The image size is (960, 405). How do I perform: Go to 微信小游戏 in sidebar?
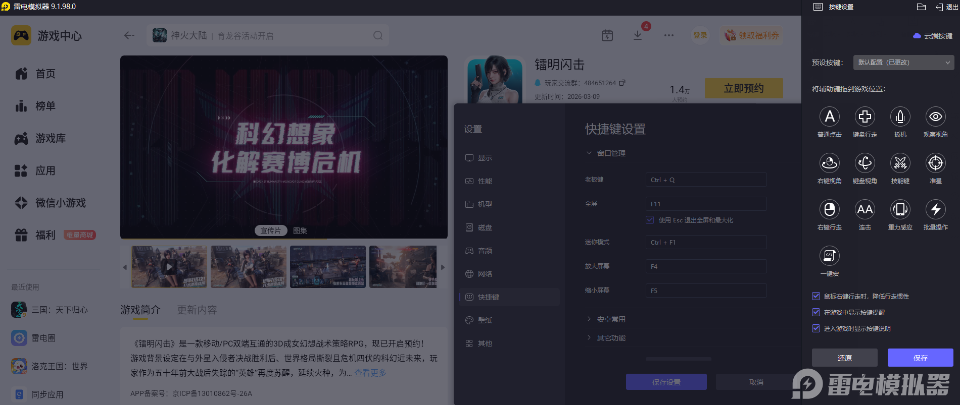pos(50,203)
